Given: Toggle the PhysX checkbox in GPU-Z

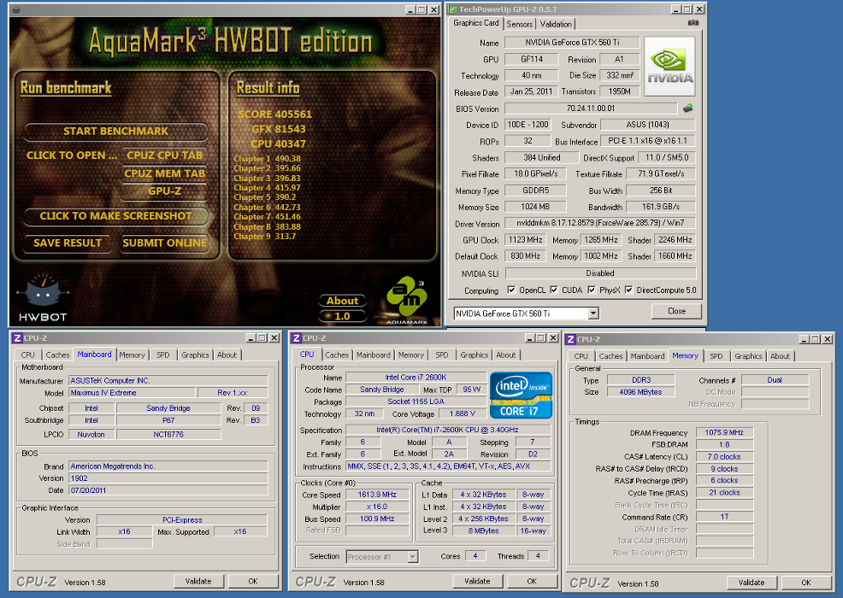Looking at the screenshot, I should pos(592,290).
